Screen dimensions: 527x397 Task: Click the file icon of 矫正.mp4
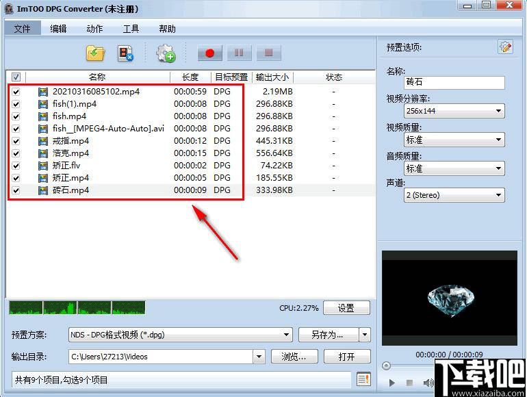[43, 178]
